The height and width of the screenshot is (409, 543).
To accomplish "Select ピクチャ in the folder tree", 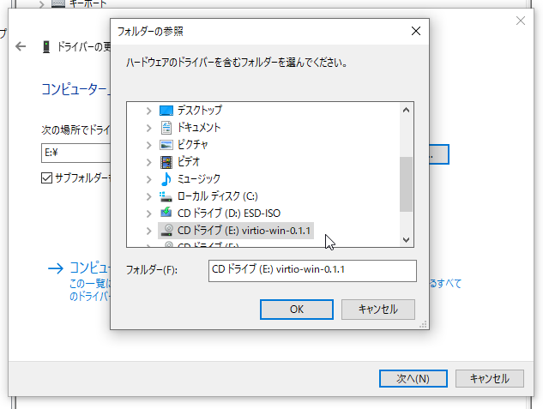I will [192, 145].
